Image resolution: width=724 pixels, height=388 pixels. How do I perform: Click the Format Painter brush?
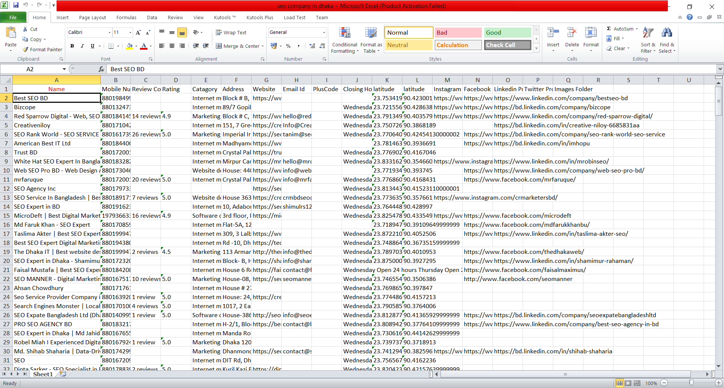pyautogui.click(x=25, y=49)
